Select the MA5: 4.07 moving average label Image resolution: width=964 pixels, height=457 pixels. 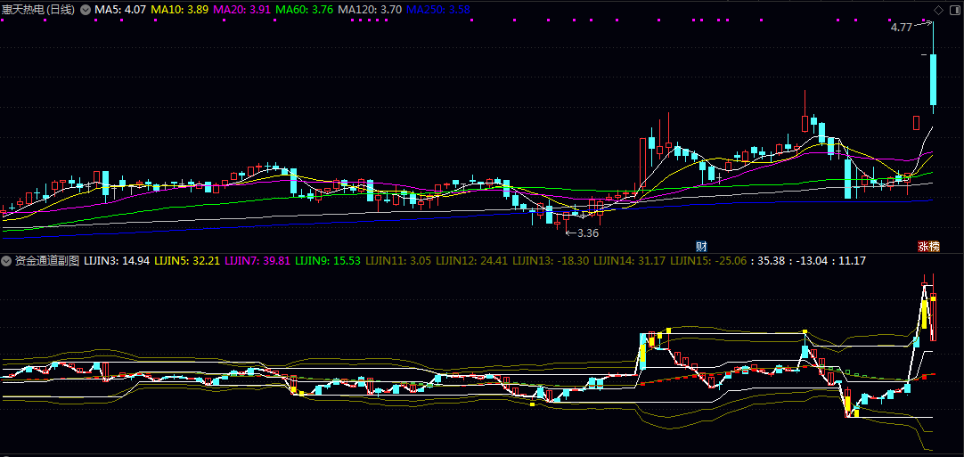(x=120, y=10)
